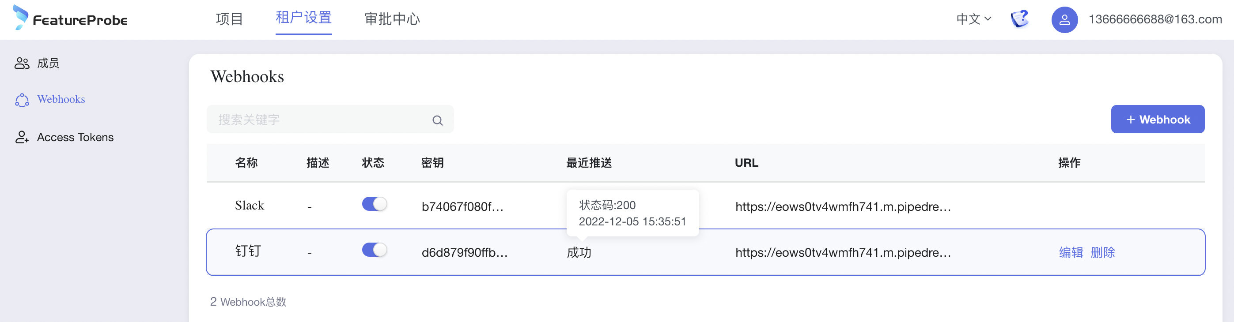The height and width of the screenshot is (322, 1234).
Task: Click the Webhooks sidebar icon
Action: click(x=22, y=100)
